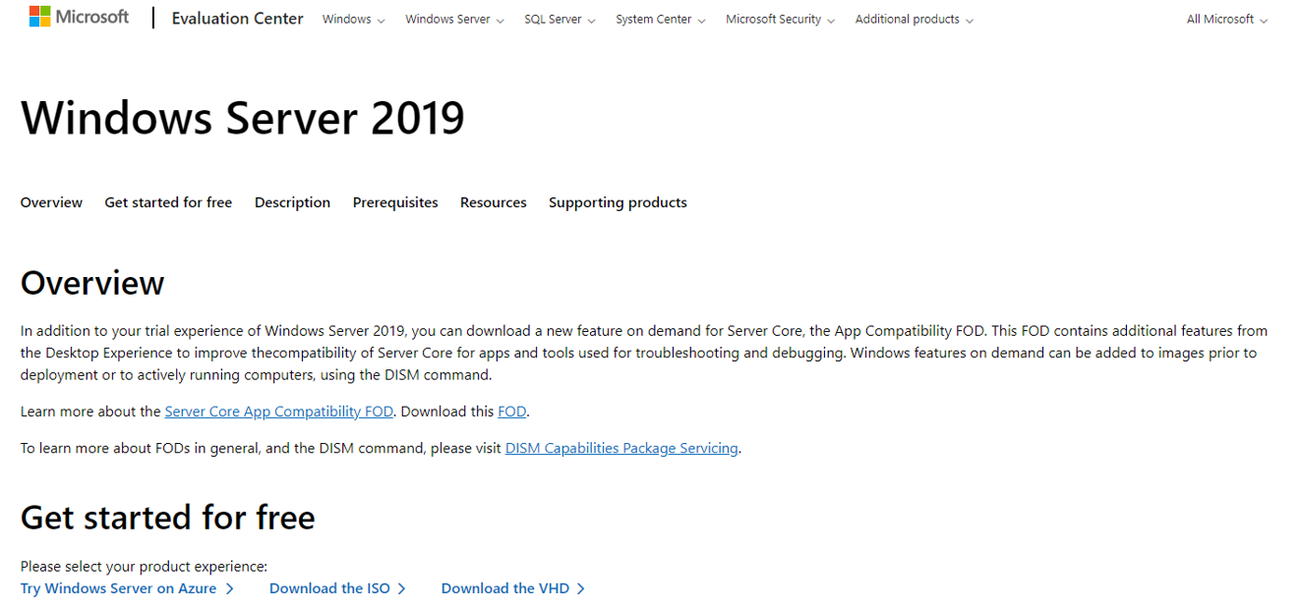Expand the System Center menu
1300x606 pixels.
660,20
